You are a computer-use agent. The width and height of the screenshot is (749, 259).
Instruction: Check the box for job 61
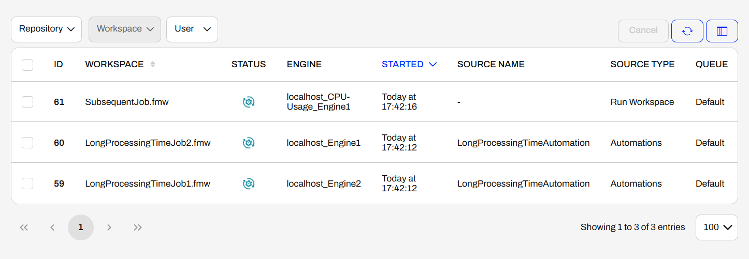[27, 102]
